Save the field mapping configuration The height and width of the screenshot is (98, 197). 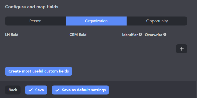[x=36, y=90]
